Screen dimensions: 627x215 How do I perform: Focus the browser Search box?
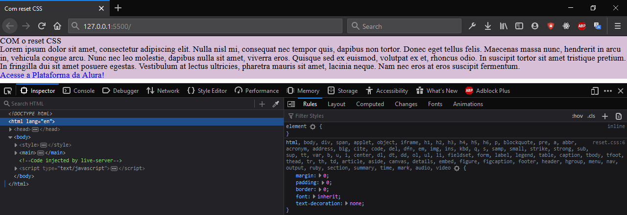(x=404, y=26)
